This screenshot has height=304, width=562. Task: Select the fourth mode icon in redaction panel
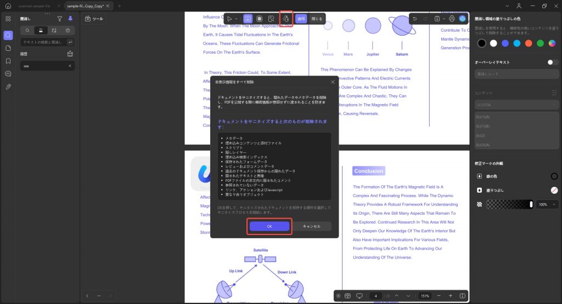[68, 31]
